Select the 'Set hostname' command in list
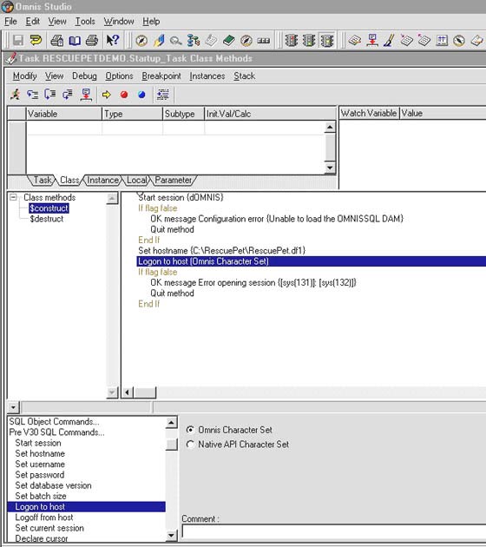 40,453
